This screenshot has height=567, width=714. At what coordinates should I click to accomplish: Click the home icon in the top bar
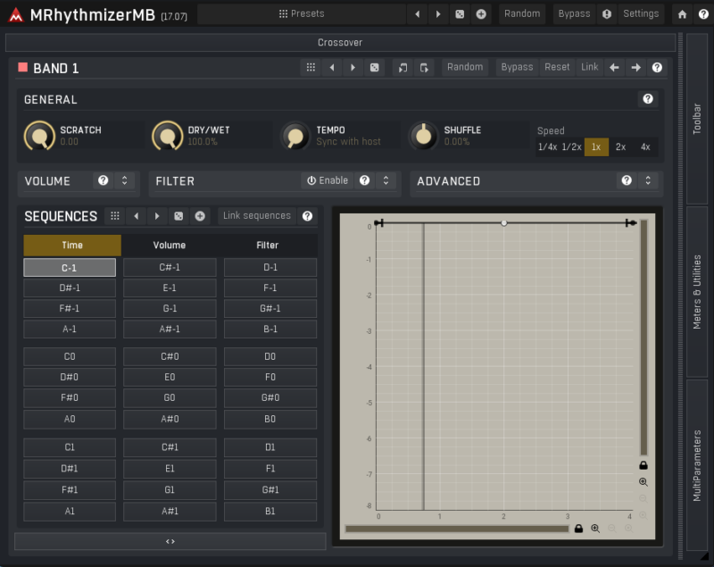click(682, 13)
